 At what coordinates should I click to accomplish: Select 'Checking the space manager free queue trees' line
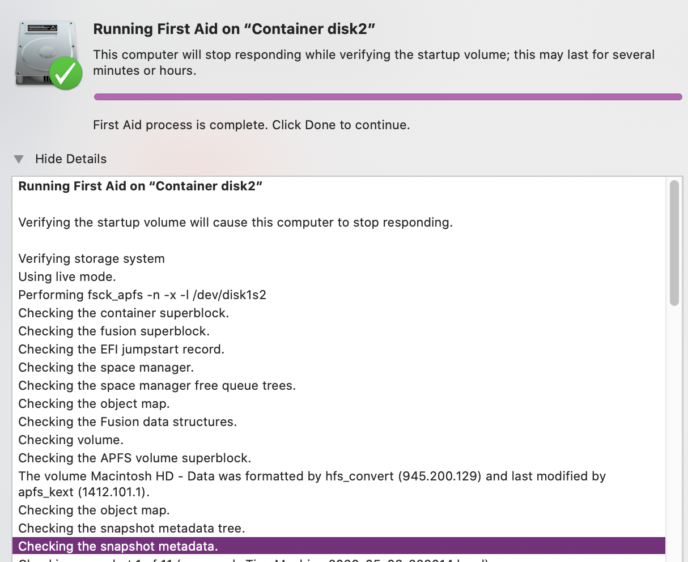pos(157,386)
